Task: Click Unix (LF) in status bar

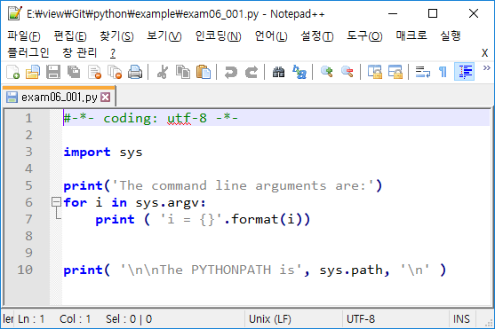Action: 270,319
